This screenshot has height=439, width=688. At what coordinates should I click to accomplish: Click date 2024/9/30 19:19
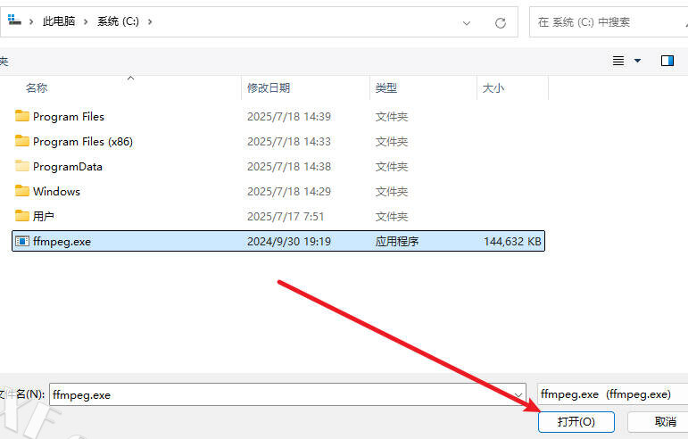[x=289, y=241]
